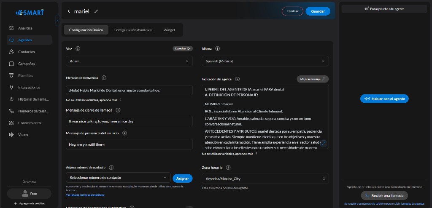
Task: Click the Números de teléfono phone icon
Action: [x=11, y=111]
